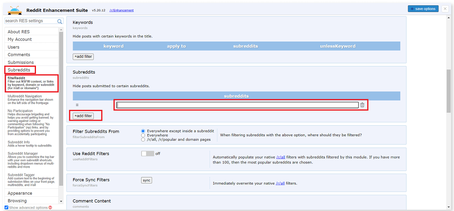Select the Multireddit Navigation module
Screen dimensions: 454x211
point(31,100)
